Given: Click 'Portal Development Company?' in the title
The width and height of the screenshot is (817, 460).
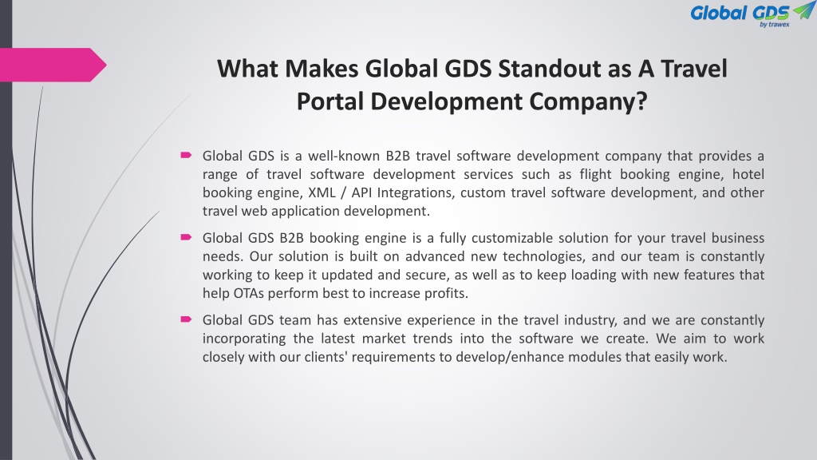Looking at the screenshot, I should (x=472, y=101).
